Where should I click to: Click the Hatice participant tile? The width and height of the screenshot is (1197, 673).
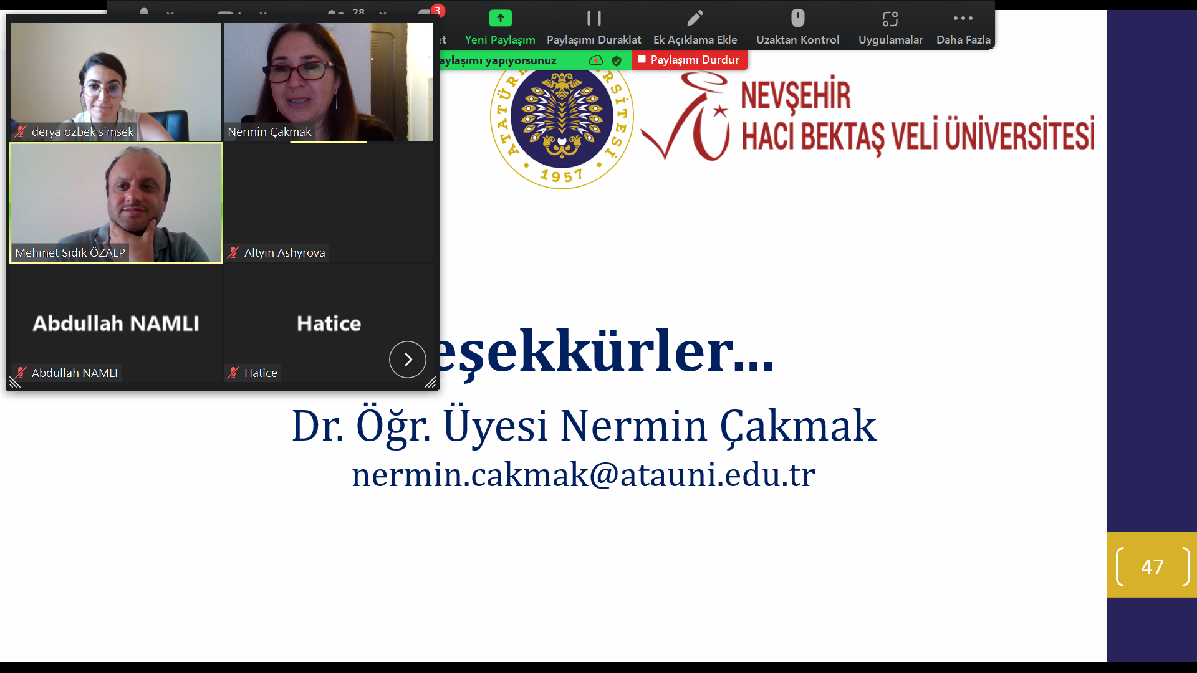(x=328, y=323)
